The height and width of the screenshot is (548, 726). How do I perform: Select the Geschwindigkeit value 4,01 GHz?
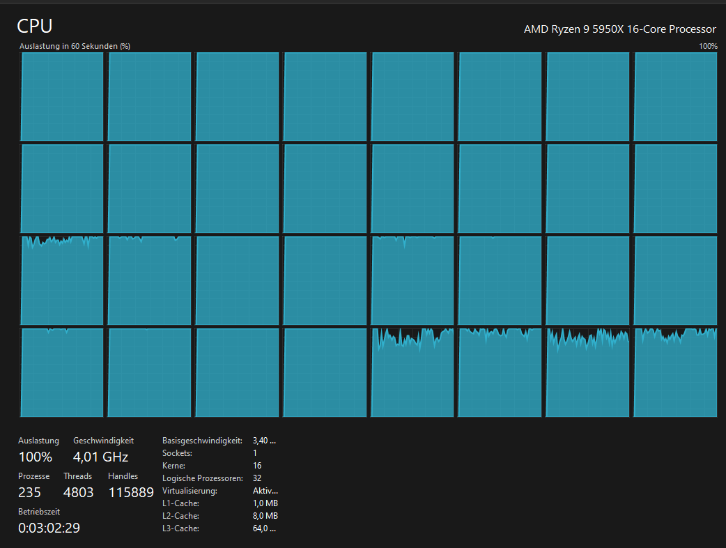[x=100, y=457]
